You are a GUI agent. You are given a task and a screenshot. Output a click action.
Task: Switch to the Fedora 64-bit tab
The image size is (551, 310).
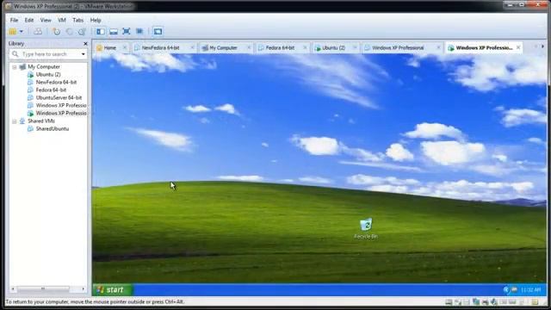coord(280,48)
